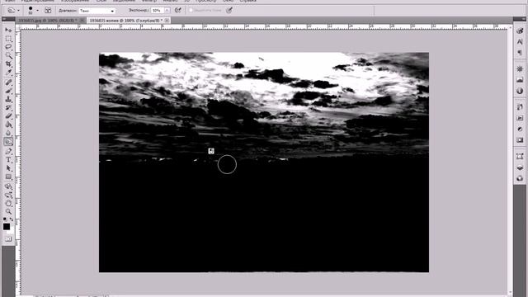Open the Range dropdown showing Тени

click(97, 11)
